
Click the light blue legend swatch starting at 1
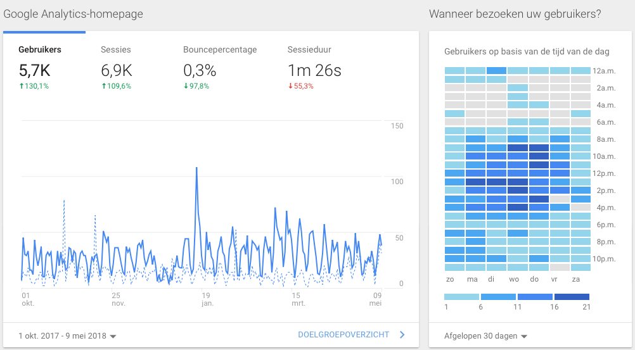click(461, 297)
